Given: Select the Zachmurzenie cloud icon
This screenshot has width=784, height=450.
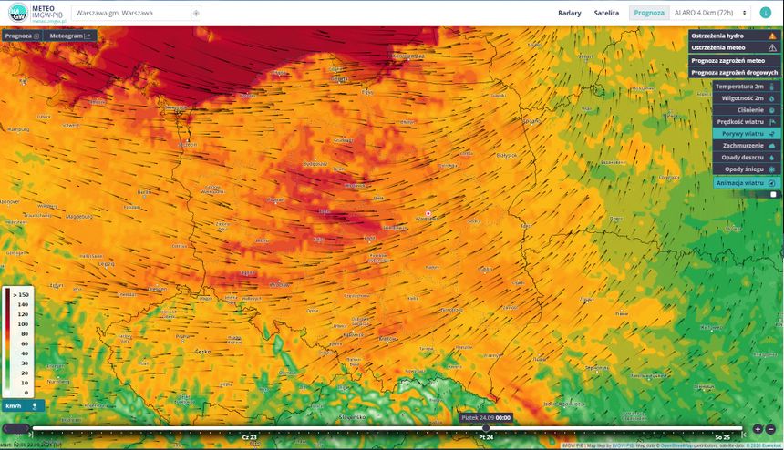Looking at the screenshot, I should [772, 146].
